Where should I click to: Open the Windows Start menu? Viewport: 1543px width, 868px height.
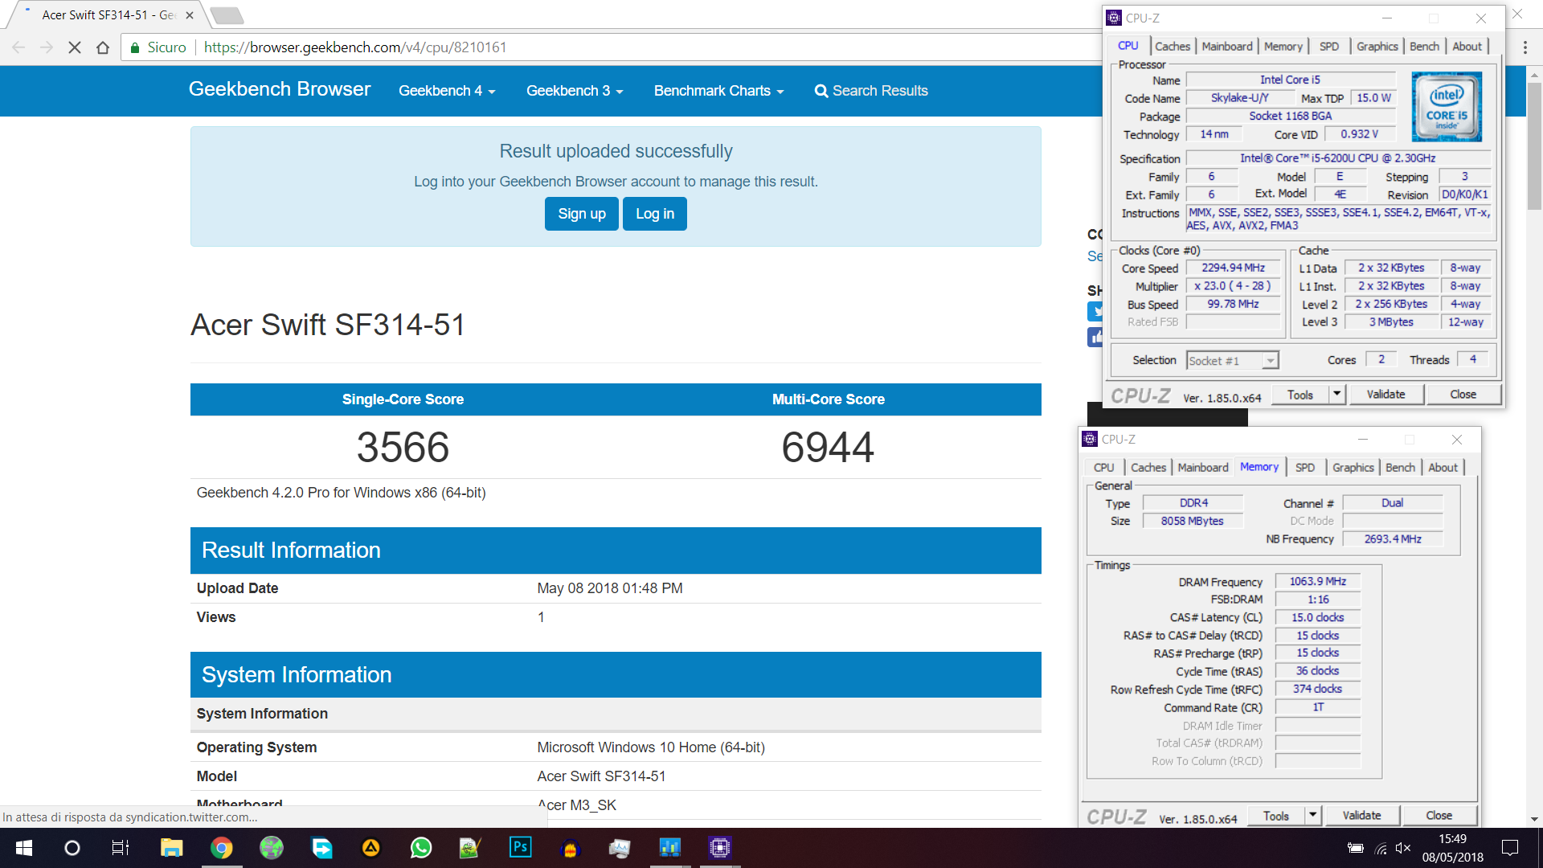point(24,848)
